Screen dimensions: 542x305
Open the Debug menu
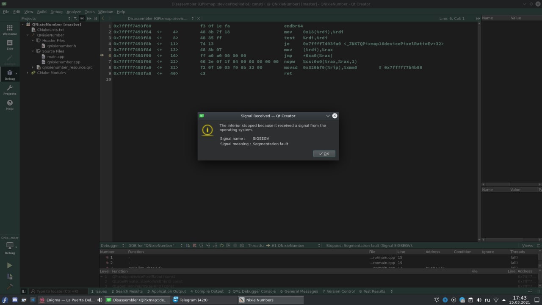pyautogui.click(x=56, y=12)
